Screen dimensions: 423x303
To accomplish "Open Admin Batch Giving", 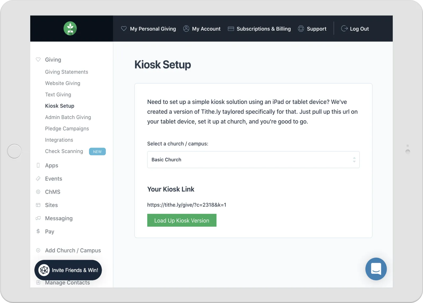I will [68, 117].
